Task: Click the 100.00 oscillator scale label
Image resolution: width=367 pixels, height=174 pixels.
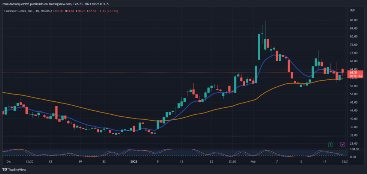Action: 354,149
